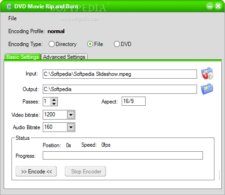The image size is (225, 195).
Task: Expand the Video bitrate dropdown
Action: (x=71, y=115)
